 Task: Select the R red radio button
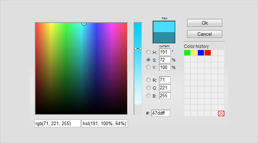[148, 80]
